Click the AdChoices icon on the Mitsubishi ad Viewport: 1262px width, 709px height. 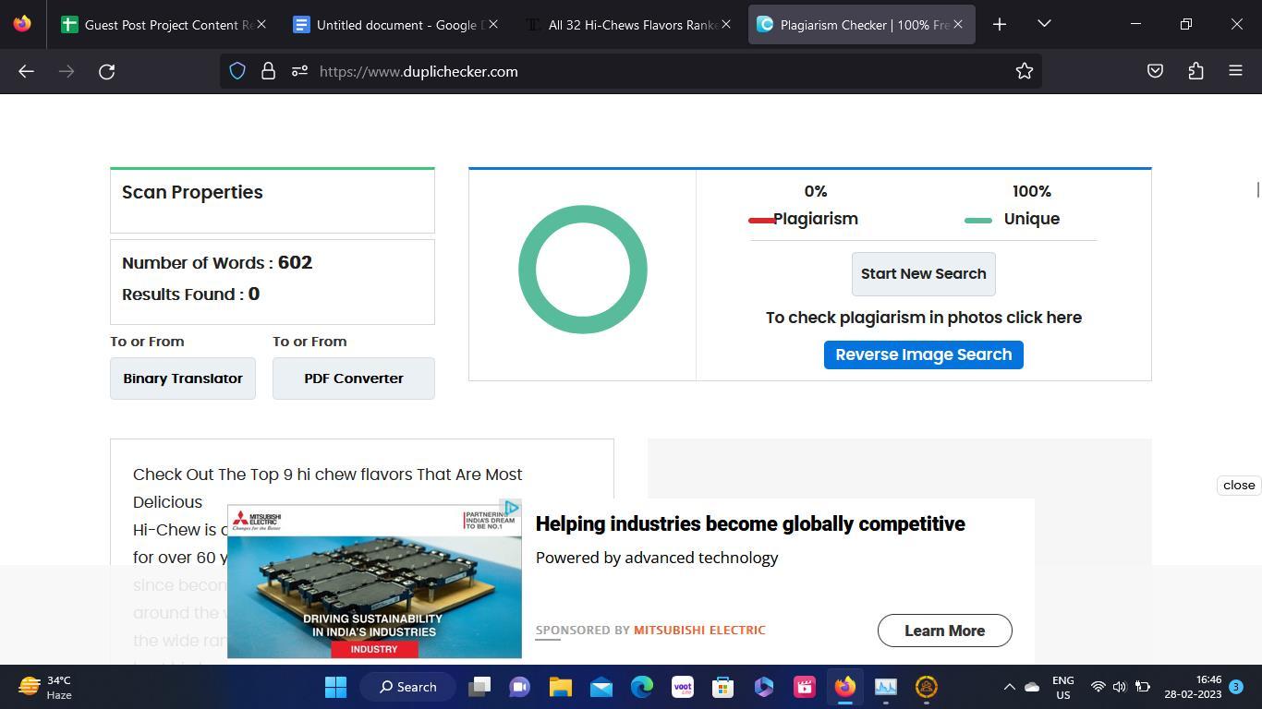(x=511, y=509)
